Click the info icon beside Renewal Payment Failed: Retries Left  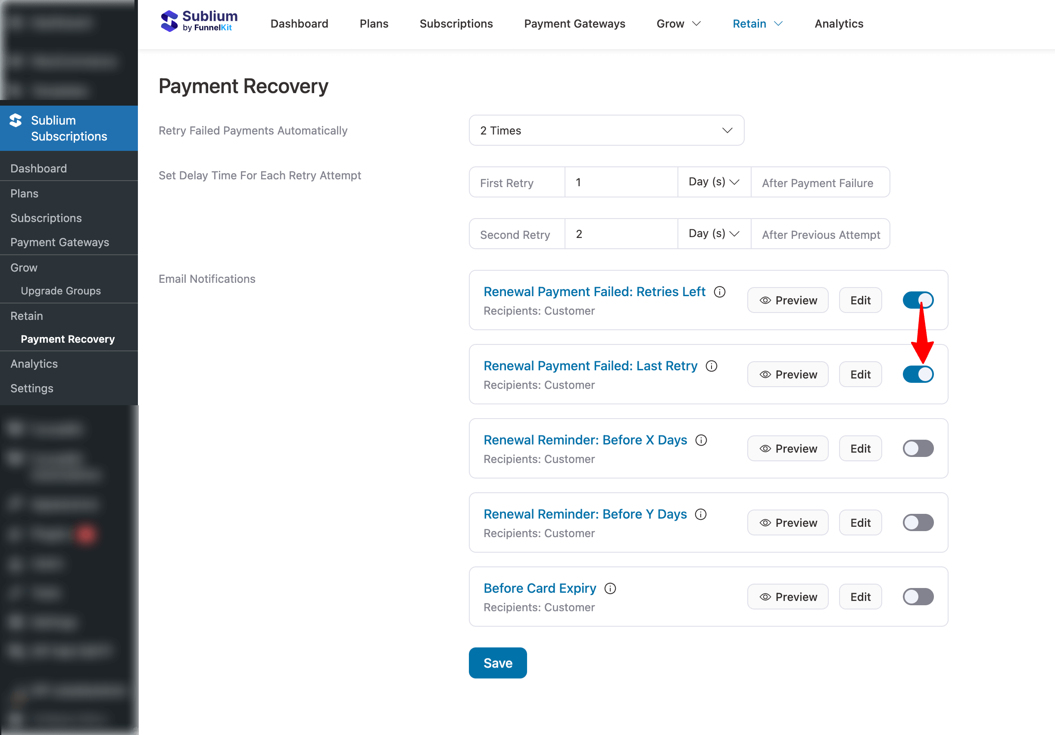pyautogui.click(x=720, y=291)
